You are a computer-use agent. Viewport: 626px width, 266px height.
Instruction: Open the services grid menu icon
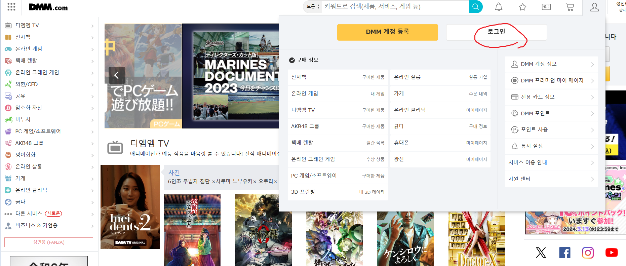(11, 7)
